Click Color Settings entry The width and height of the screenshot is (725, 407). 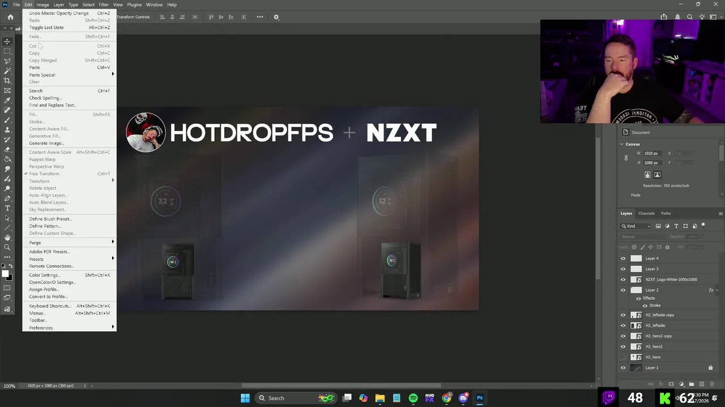point(69,275)
